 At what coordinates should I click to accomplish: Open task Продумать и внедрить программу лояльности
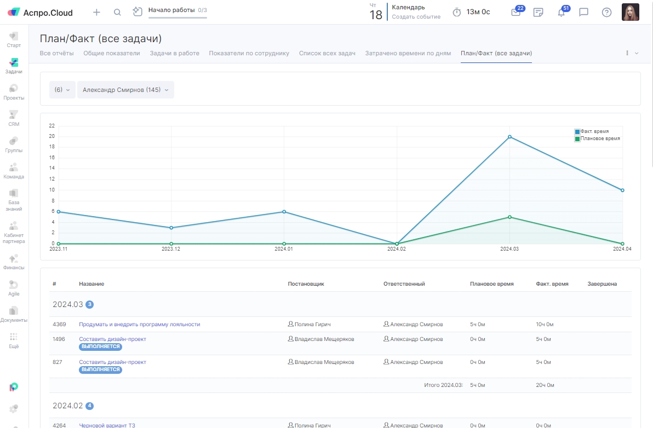139,325
